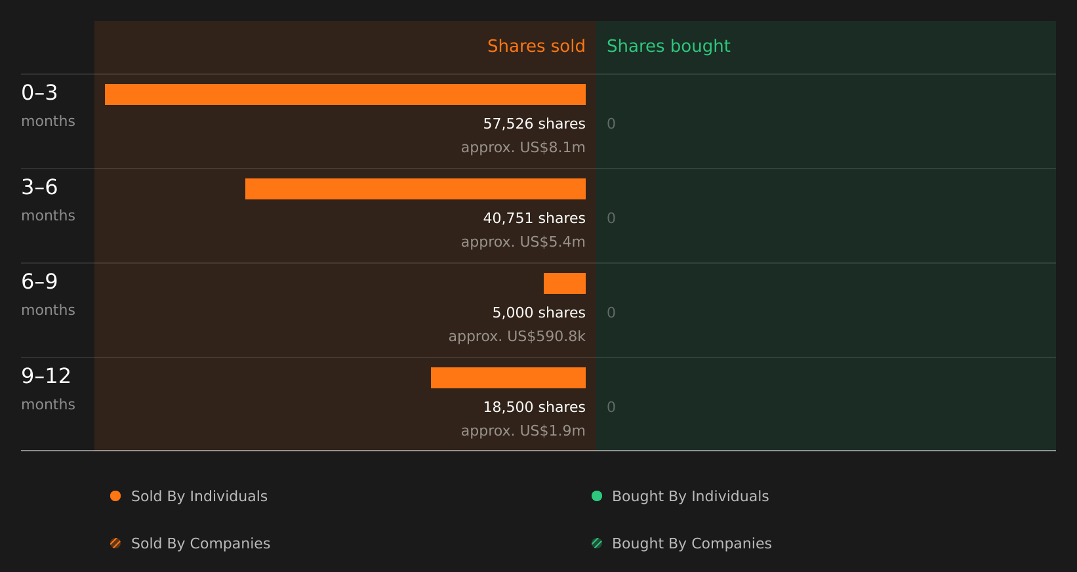Select the Bought By Companies legend label
The height and width of the screenshot is (572, 1077).
click(x=692, y=544)
